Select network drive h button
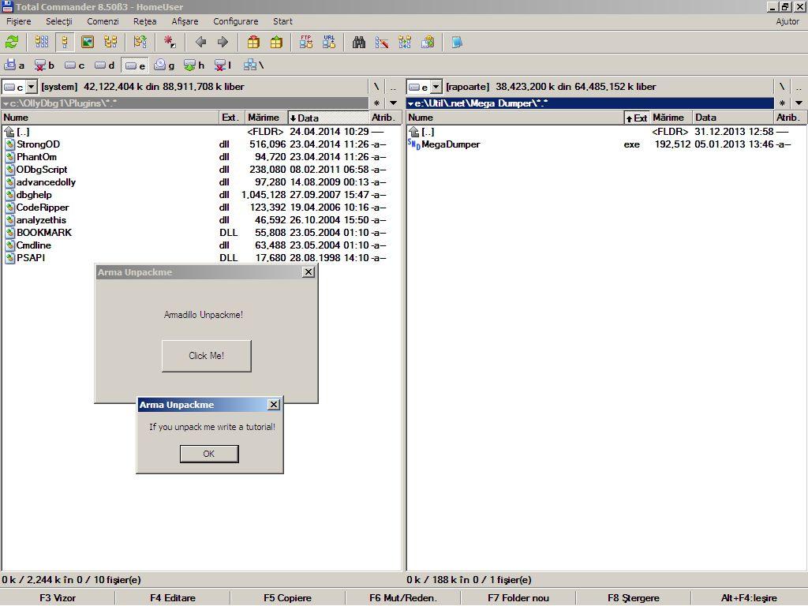 [194, 65]
